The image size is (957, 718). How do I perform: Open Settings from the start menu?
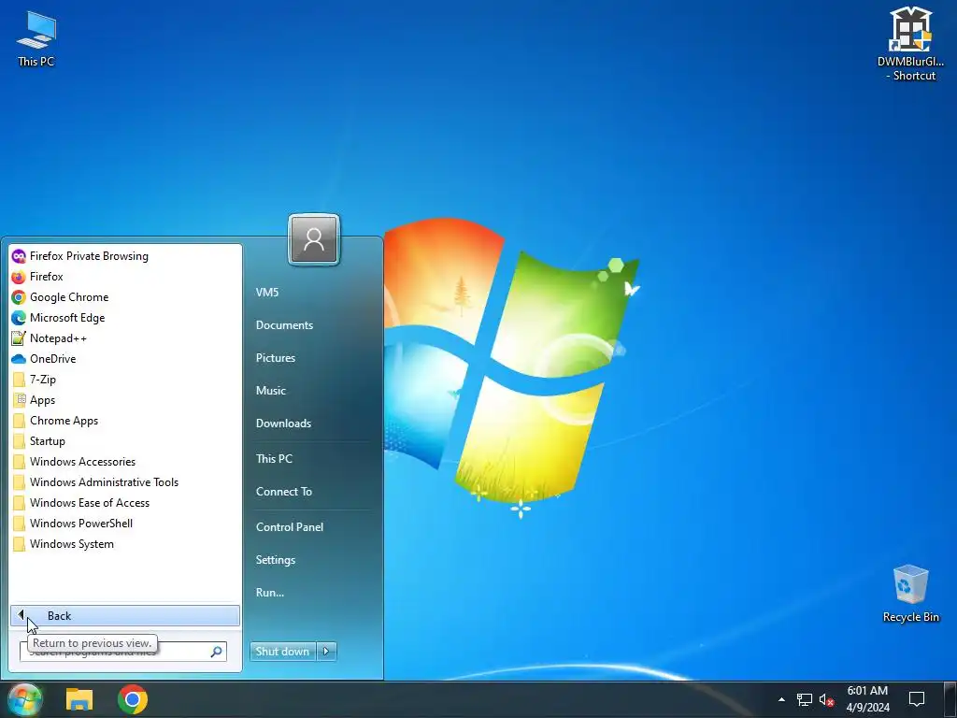click(276, 560)
